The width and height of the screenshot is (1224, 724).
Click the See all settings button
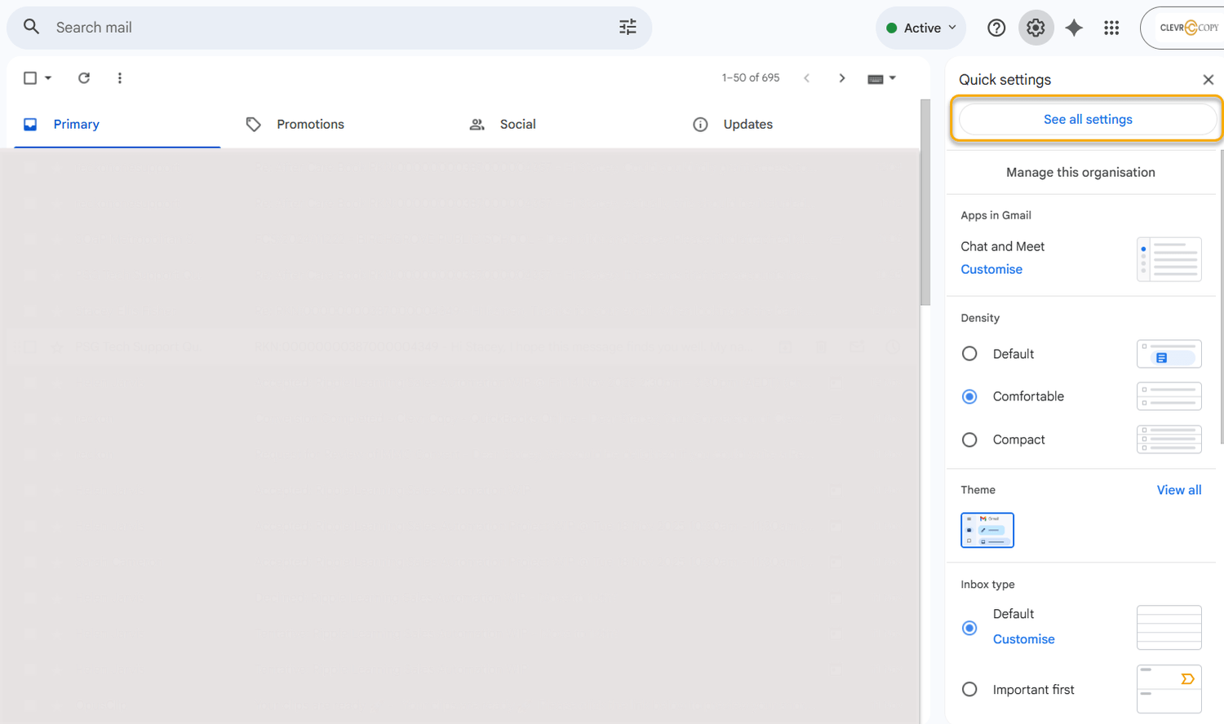[1088, 120]
